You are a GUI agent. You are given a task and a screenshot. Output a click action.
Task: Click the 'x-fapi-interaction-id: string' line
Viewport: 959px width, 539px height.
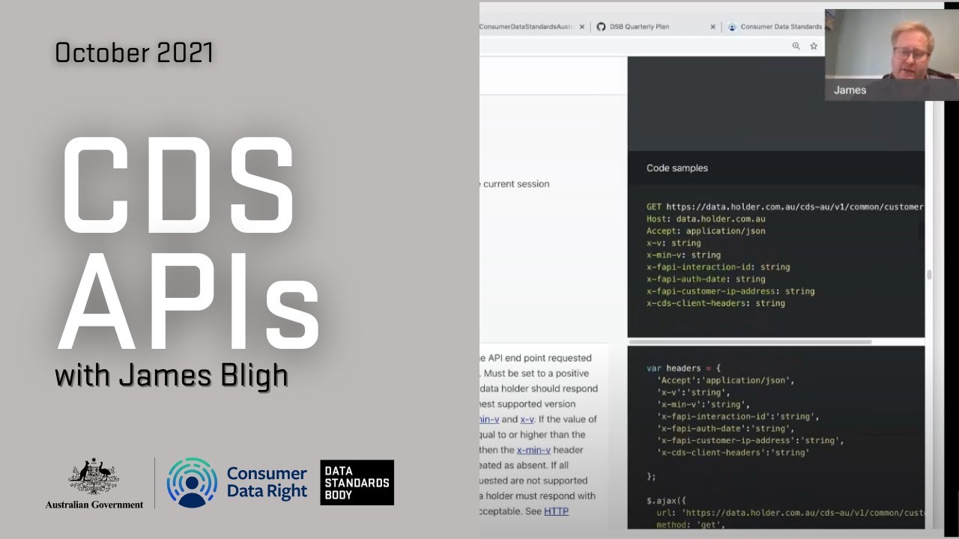[718, 267]
